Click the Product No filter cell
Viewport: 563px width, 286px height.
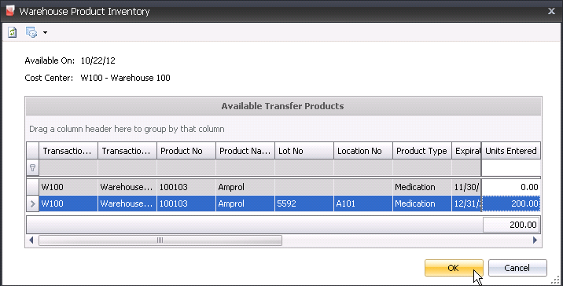click(186, 167)
